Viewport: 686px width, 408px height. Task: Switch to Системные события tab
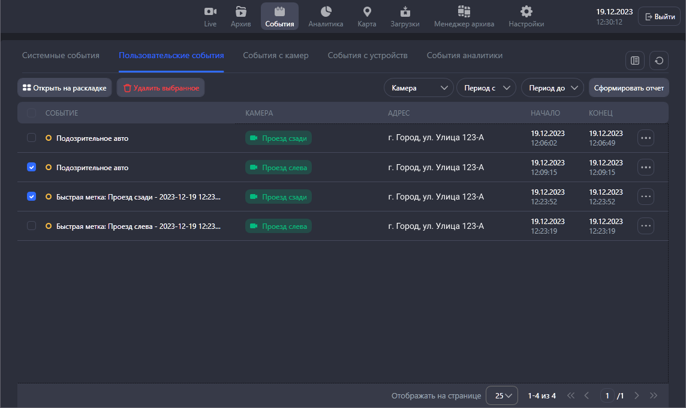point(61,56)
